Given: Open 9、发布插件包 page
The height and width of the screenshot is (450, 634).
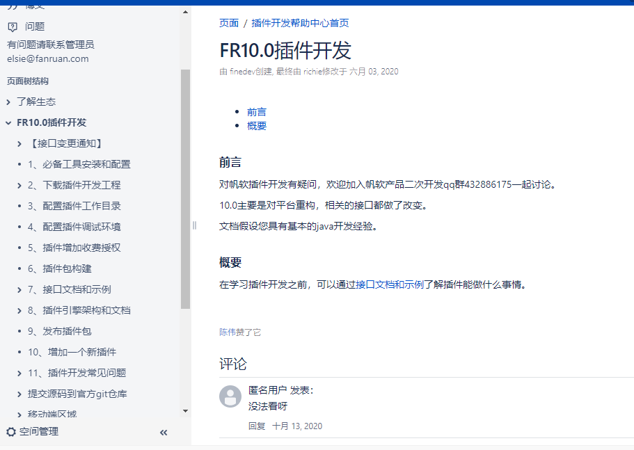Looking at the screenshot, I should pos(60,331).
